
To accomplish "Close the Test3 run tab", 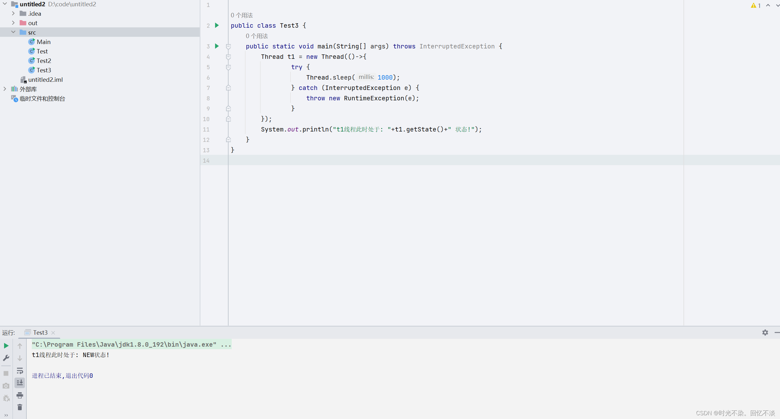I will pyautogui.click(x=53, y=333).
